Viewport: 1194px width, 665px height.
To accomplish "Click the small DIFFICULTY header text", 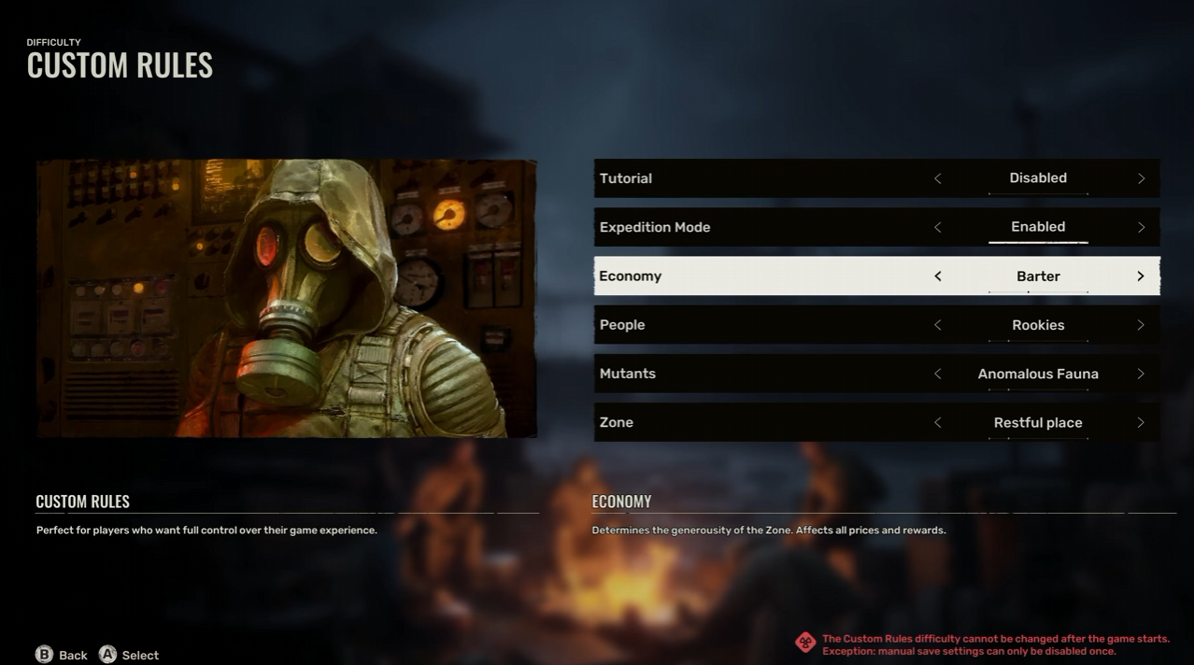I will 53,42.
